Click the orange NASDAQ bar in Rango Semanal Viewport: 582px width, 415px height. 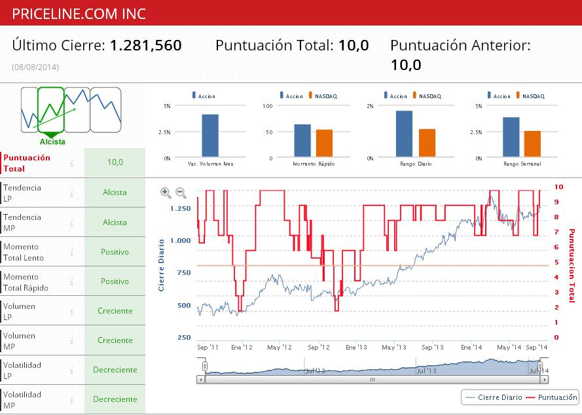pos(533,143)
